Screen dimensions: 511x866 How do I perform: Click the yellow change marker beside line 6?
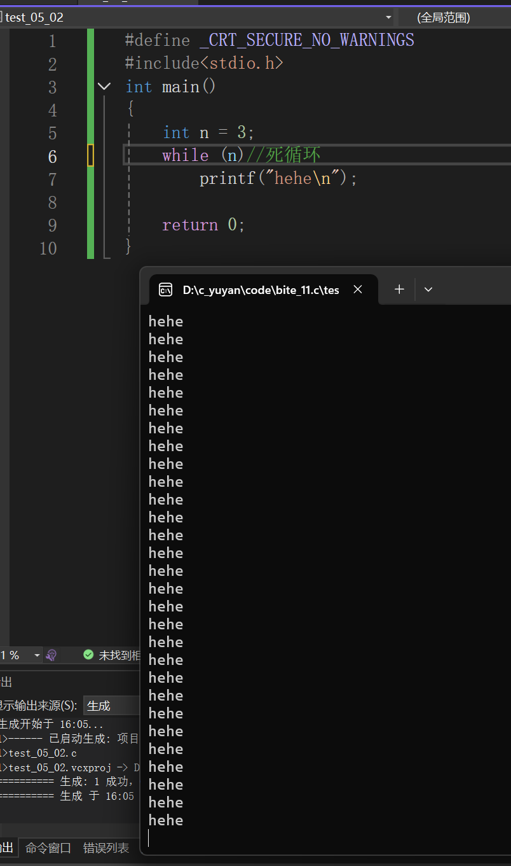click(x=91, y=156)
